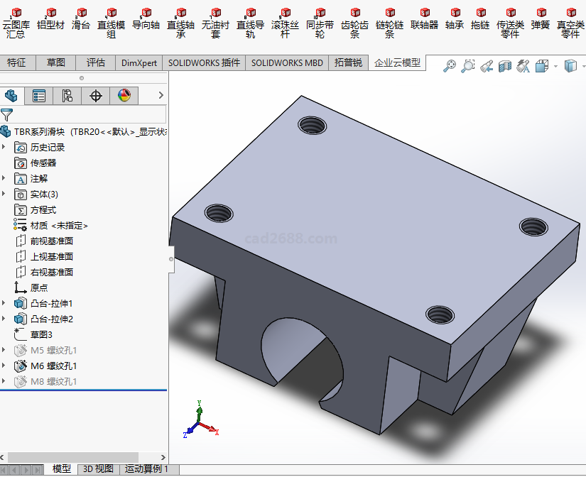Viewport: 586px width, 477px height.
Task: Select the 上视基准面 plane in tree
Action: (x=51, y=256)
